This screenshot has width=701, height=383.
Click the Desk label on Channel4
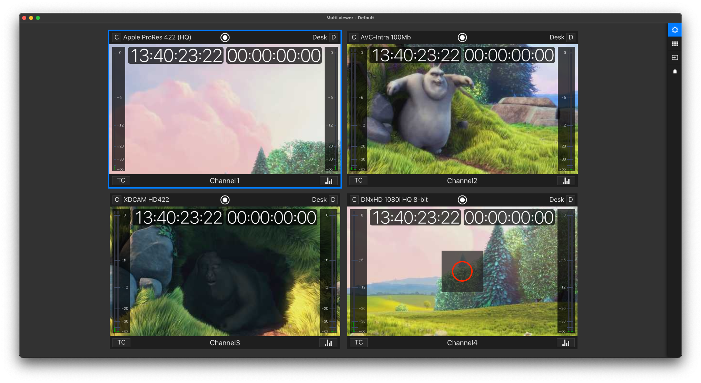point(556,200)
